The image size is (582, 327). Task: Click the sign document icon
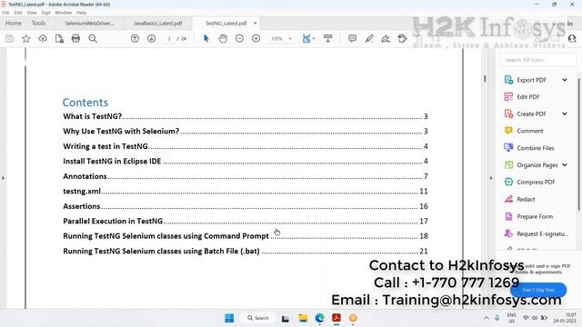point(386,38)
